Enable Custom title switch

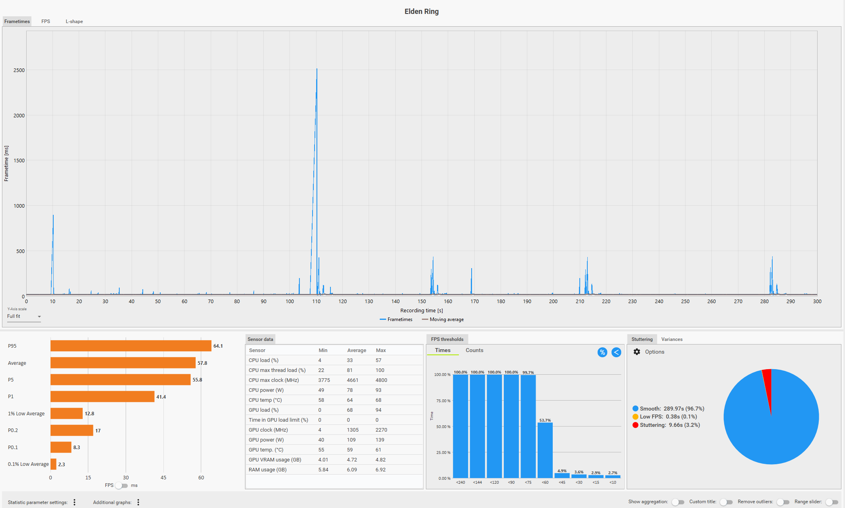(726, 502)
